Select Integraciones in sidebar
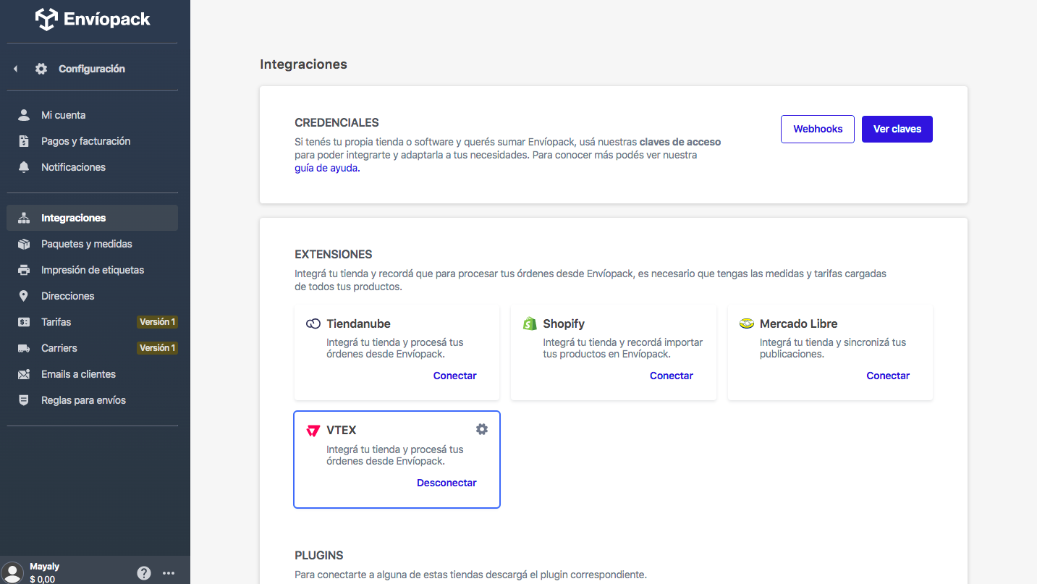The height and width of the screenshot is (584, 1037). (x=93, y=218)
